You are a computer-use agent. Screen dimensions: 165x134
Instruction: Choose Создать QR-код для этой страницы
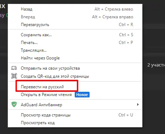[x=75, y=76]
